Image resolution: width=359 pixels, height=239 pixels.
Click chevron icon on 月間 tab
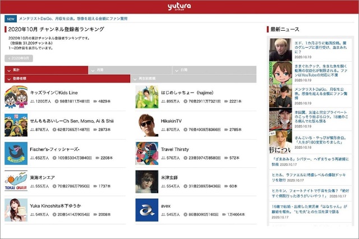pyautogui.click(x=93, y=71)
